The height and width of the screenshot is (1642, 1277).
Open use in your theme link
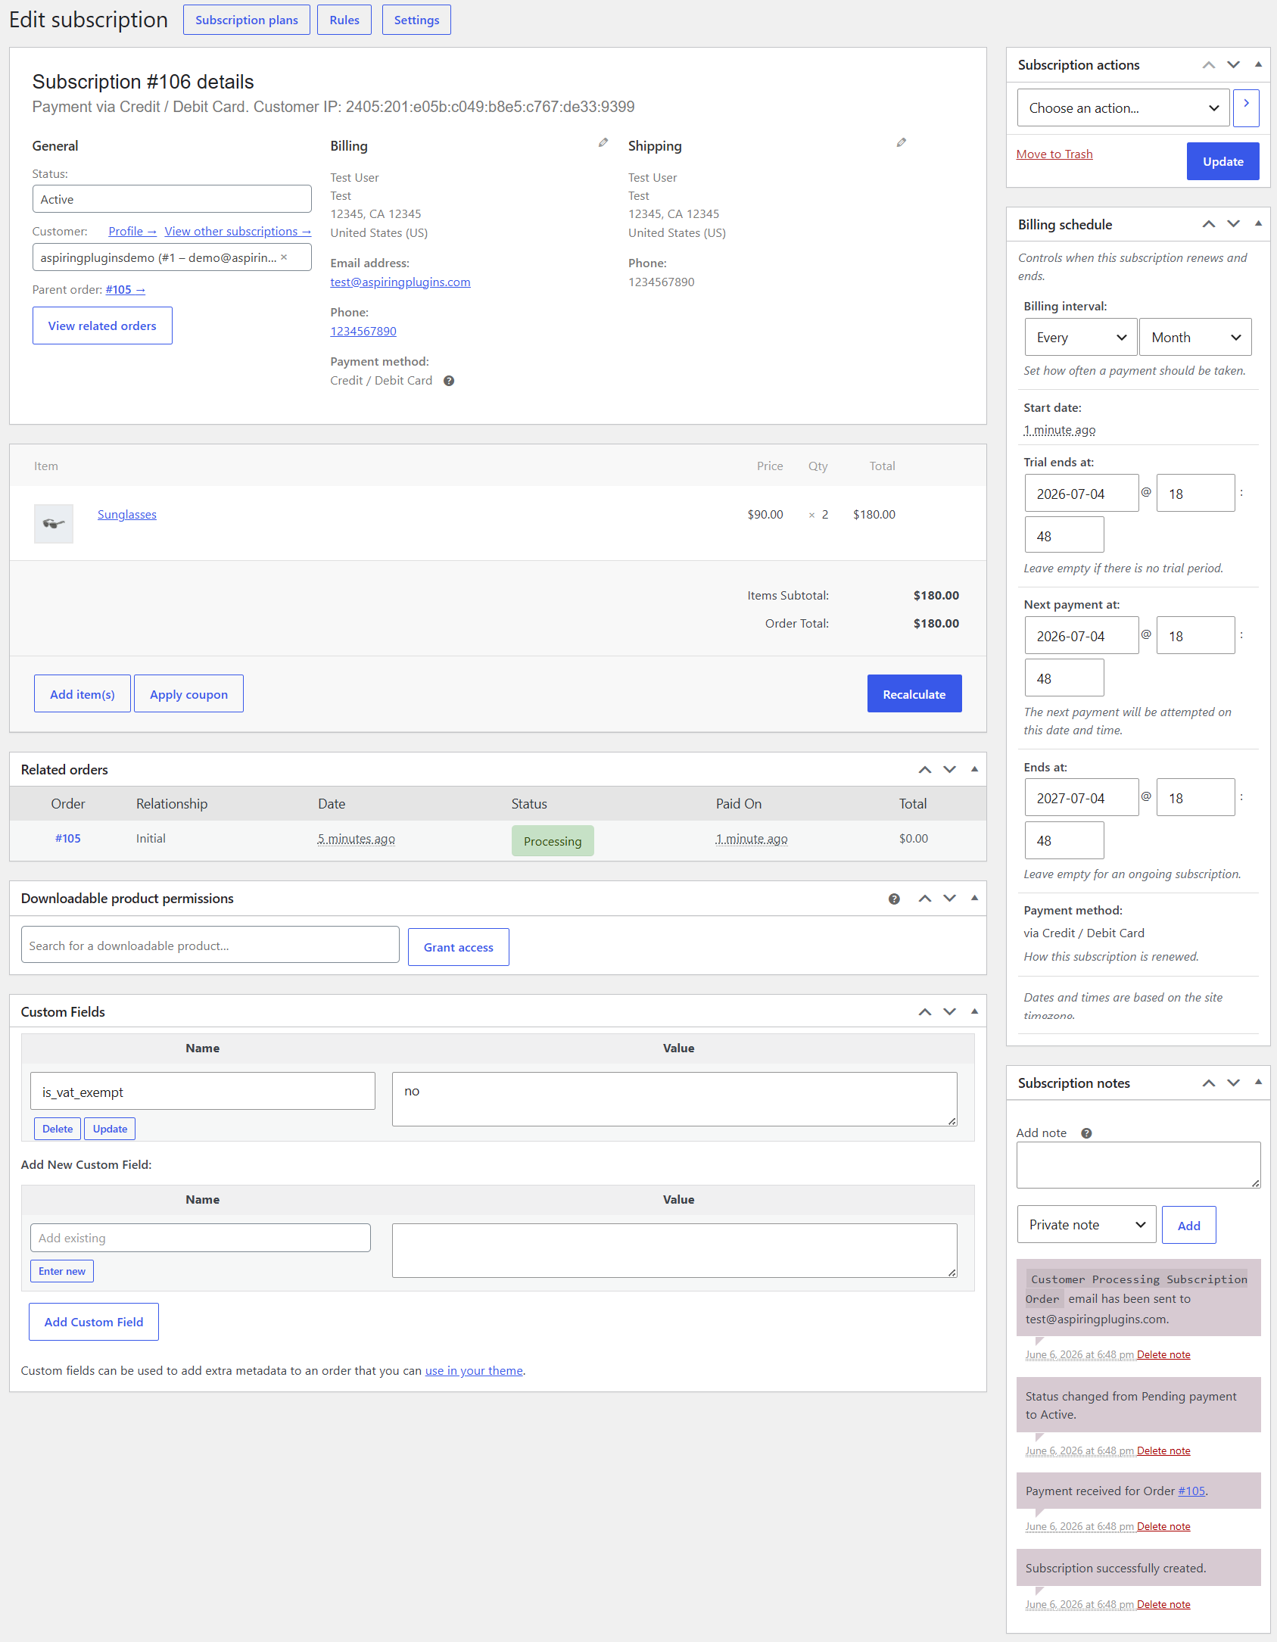tap(474, 1371)
